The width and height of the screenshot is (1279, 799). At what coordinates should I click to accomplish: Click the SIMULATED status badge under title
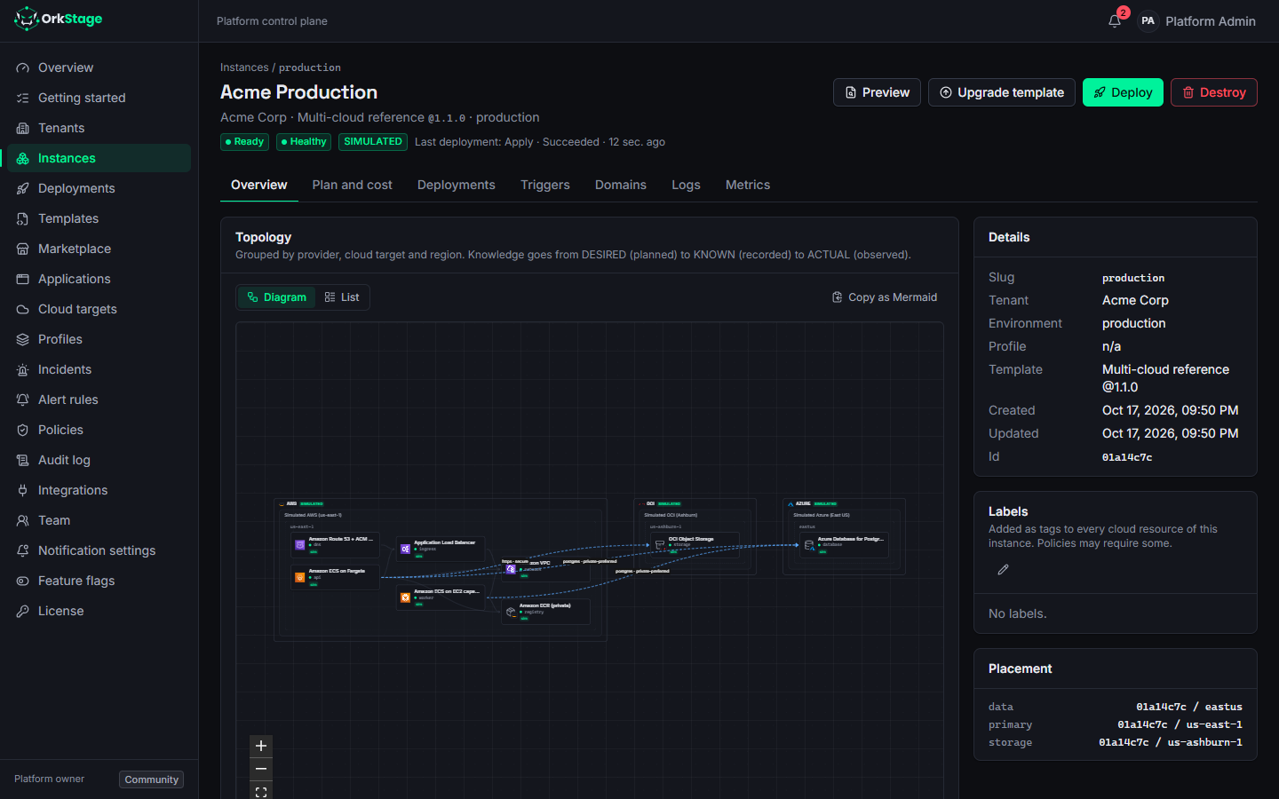(x=373, y=142)
